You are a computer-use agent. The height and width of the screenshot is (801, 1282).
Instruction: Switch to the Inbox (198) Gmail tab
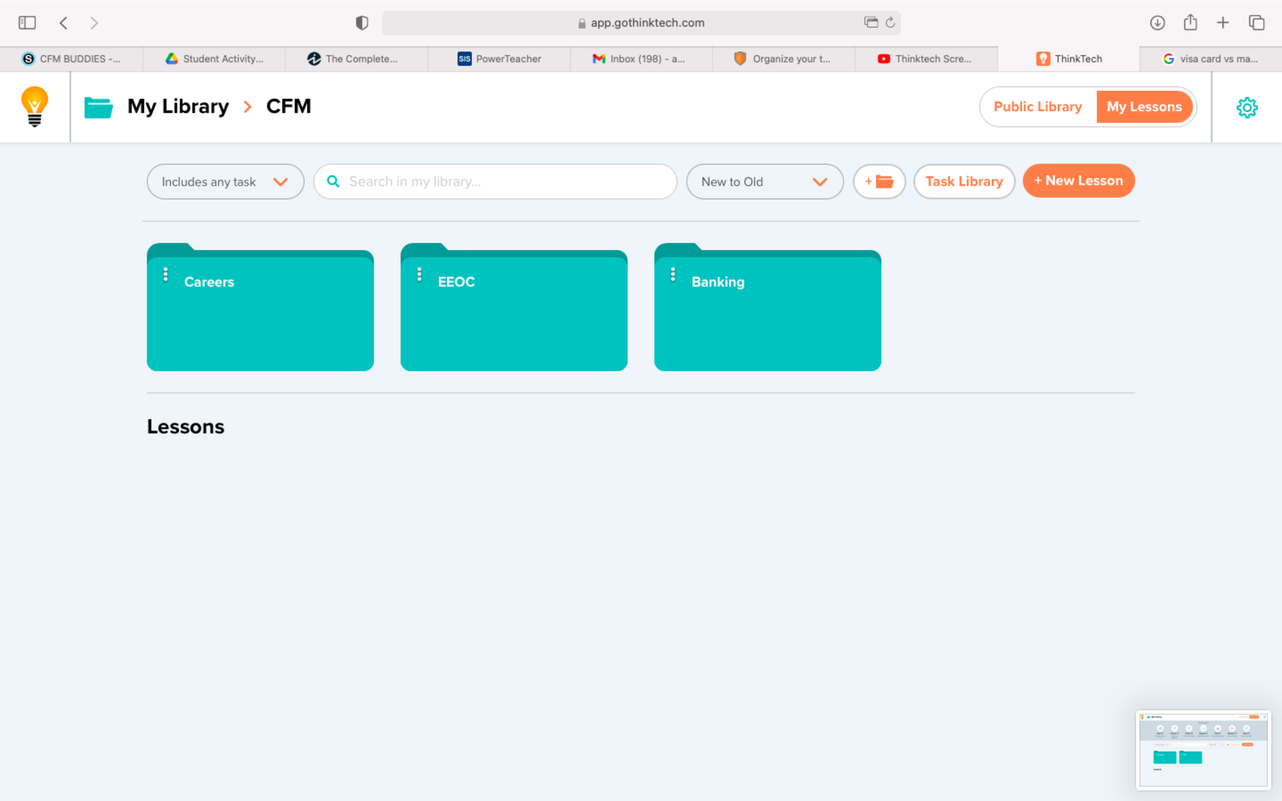[x=639, y=59]
